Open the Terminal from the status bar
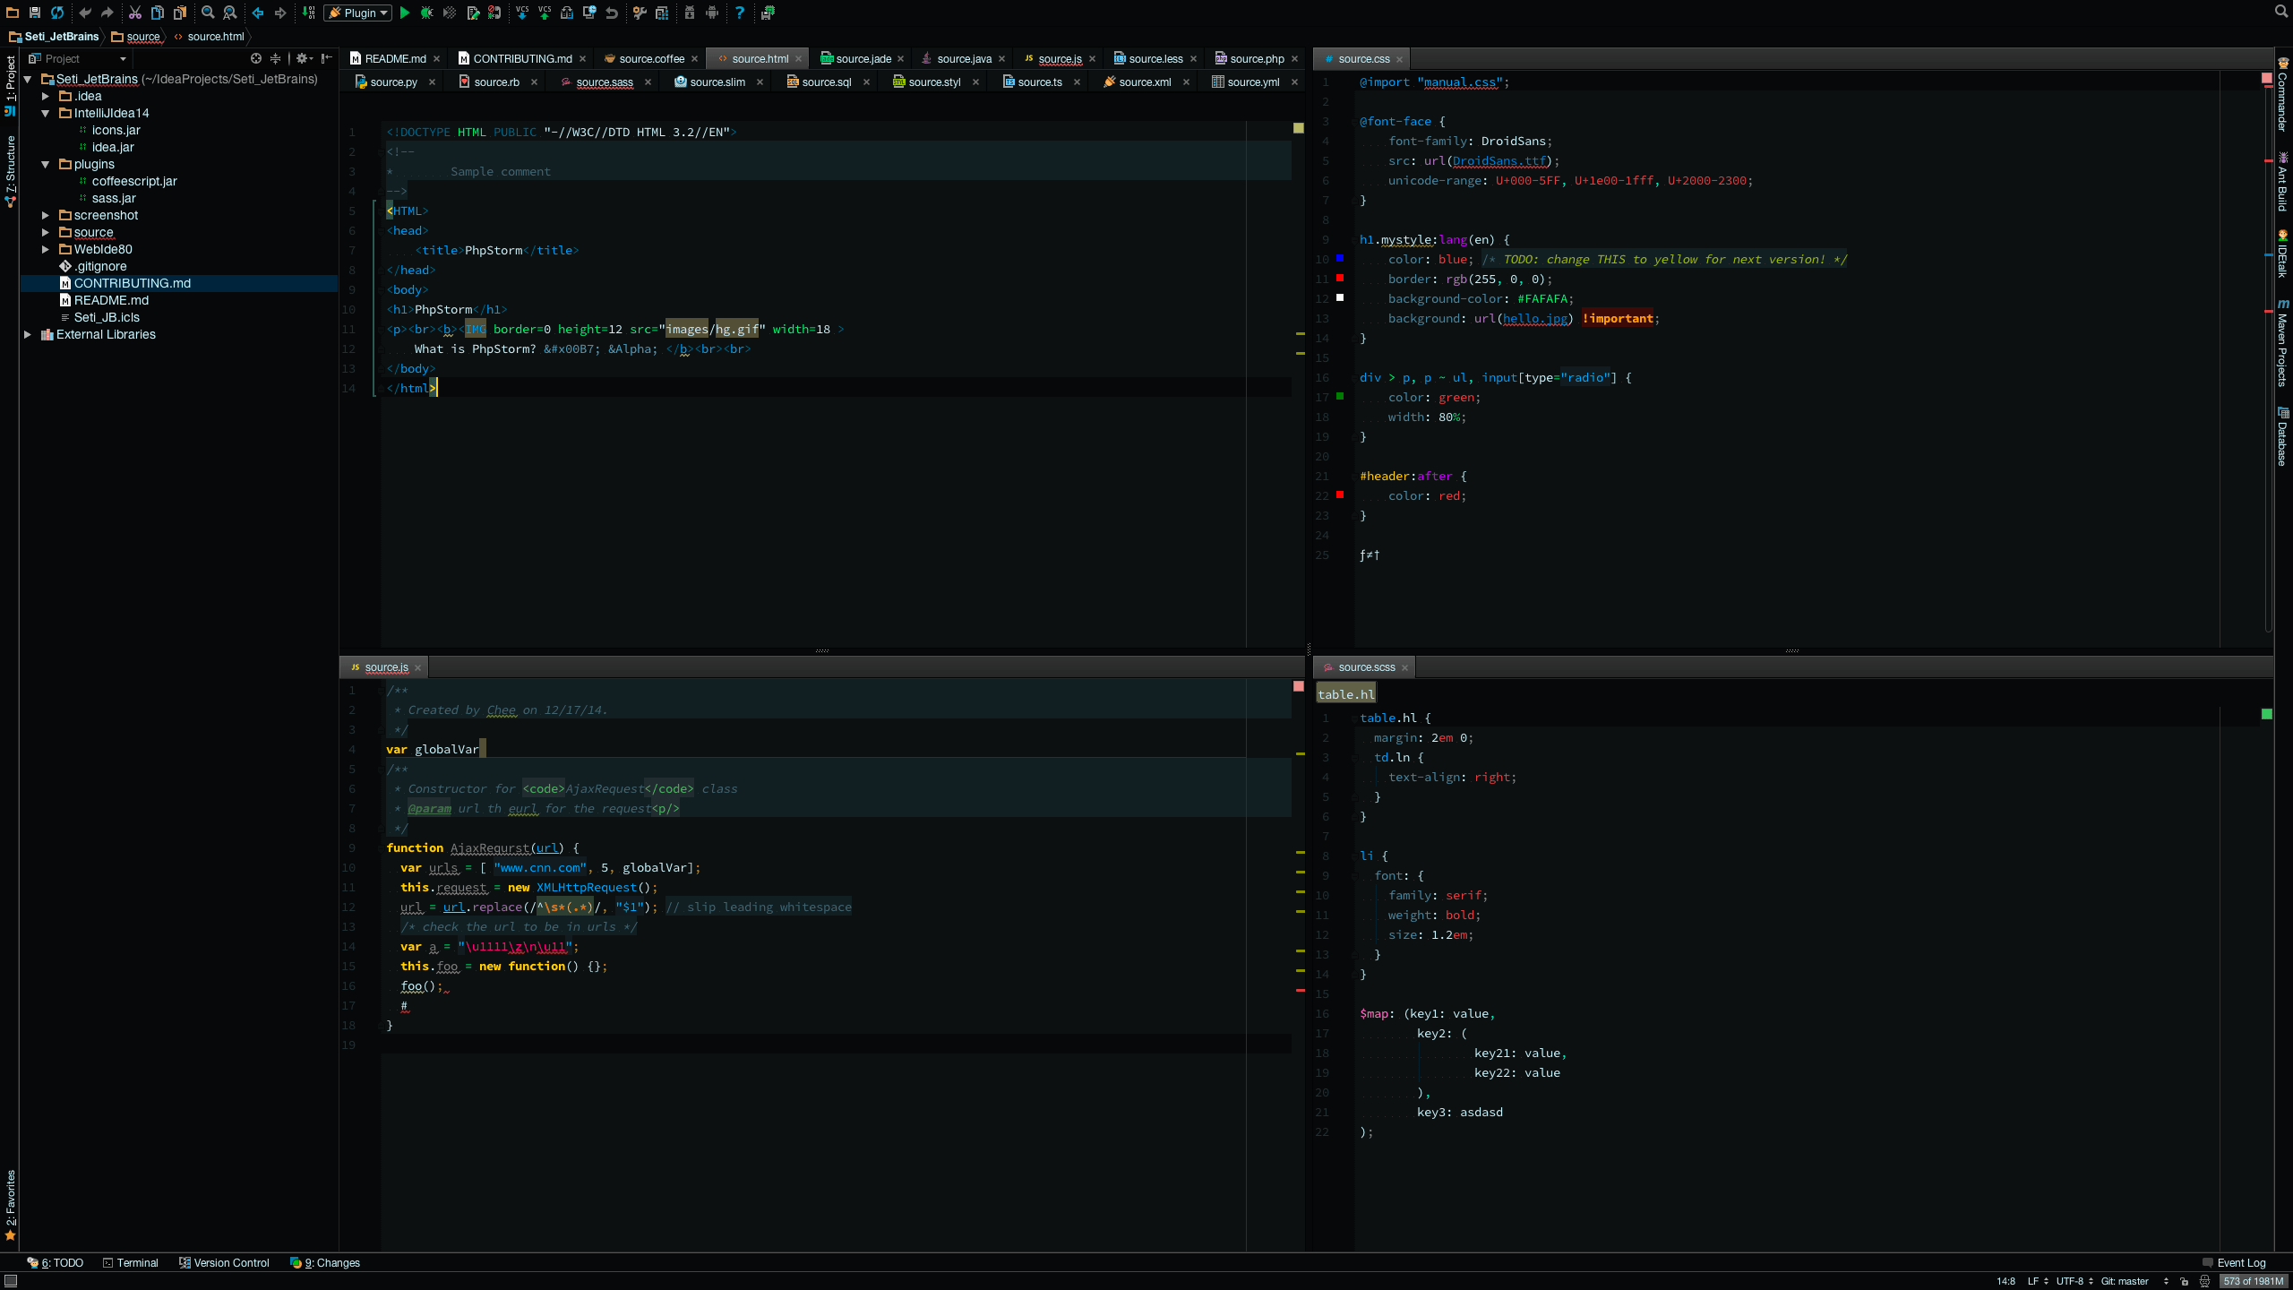2293x1290 pixels. (x=131, y=1262)
